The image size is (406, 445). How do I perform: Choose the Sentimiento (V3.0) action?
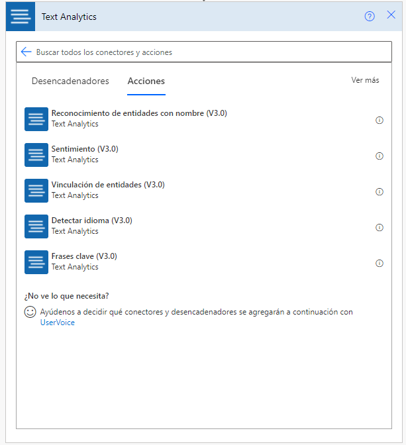point(204,155)
